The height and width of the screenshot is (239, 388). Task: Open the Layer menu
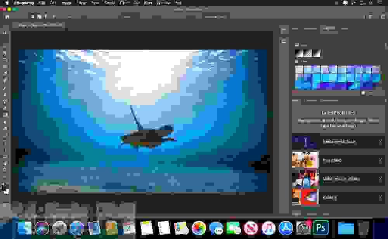[x=82, y=3]
